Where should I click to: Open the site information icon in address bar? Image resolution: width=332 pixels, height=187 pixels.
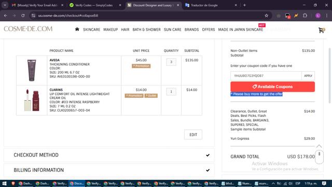coord(33,16)
